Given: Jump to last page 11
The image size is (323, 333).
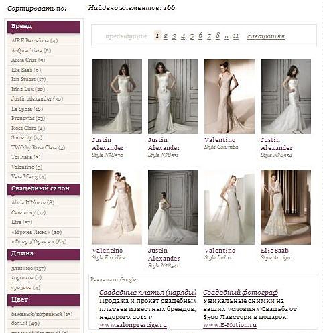Looking at the screenshot, I should (x=236, y=36).
